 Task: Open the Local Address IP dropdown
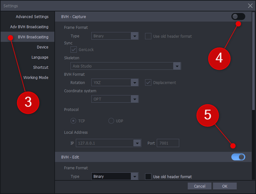point(108,143)
